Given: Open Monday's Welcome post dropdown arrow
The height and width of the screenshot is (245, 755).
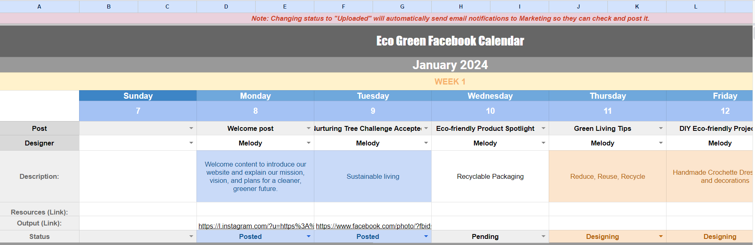Looking at the screenshot, I should [x=309, y=128].
